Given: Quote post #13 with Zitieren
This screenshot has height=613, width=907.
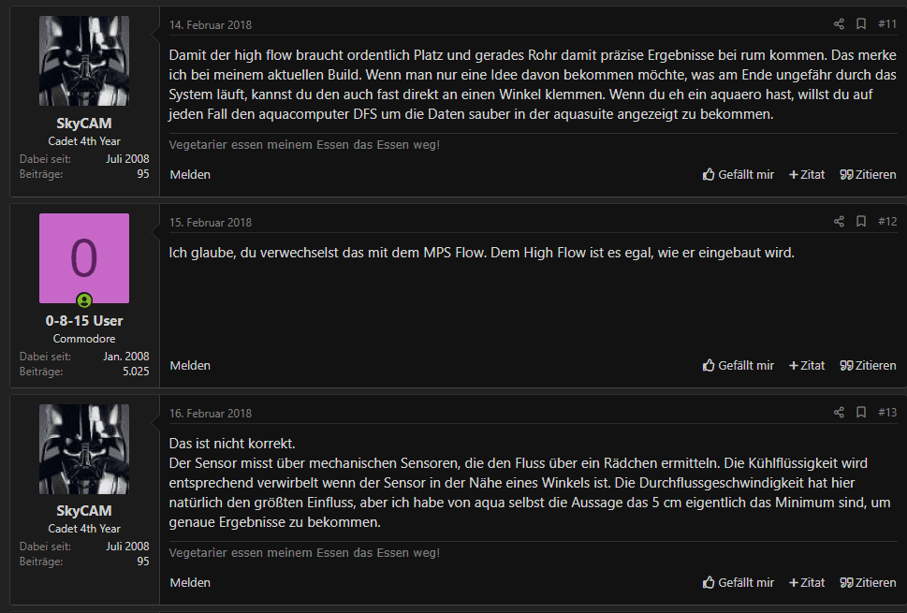Looking at the screenshot, I should point(868,583).
